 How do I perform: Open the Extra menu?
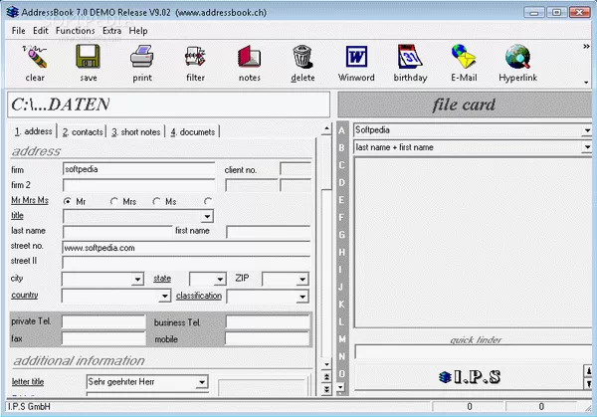[111, 31]
